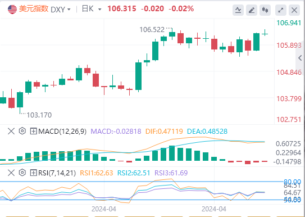This screenshot has width=305, height=217.
Task: Click the 0.22964 MACD axis label
Action: pos(288,153)
